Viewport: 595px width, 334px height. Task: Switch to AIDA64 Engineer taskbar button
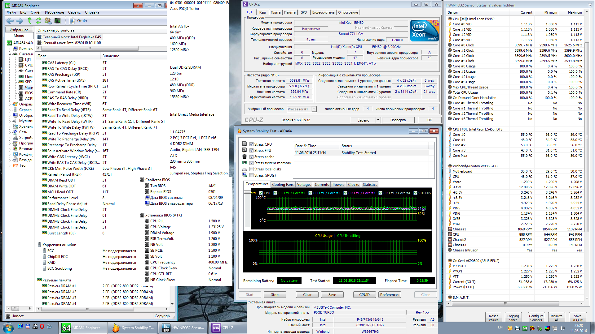(83, 328)
